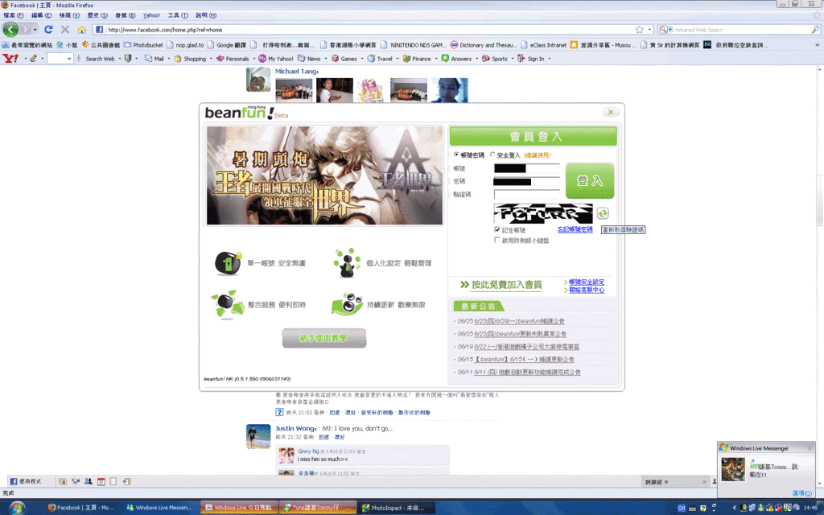Open Yahoo Personals toolbar button
The height and width of the screenshot is (515, 824).
click(233, 59)
